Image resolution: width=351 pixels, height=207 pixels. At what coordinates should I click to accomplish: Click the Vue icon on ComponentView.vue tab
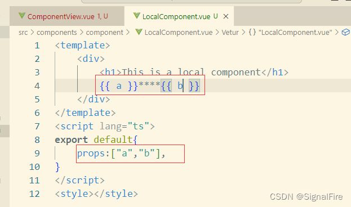pyautogui.click(x=22, y=16)
